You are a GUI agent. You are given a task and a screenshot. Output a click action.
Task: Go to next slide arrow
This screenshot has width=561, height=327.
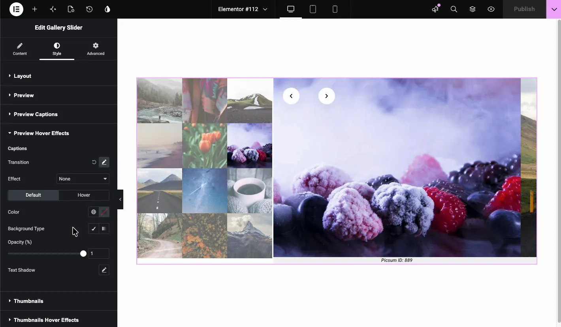327,96
